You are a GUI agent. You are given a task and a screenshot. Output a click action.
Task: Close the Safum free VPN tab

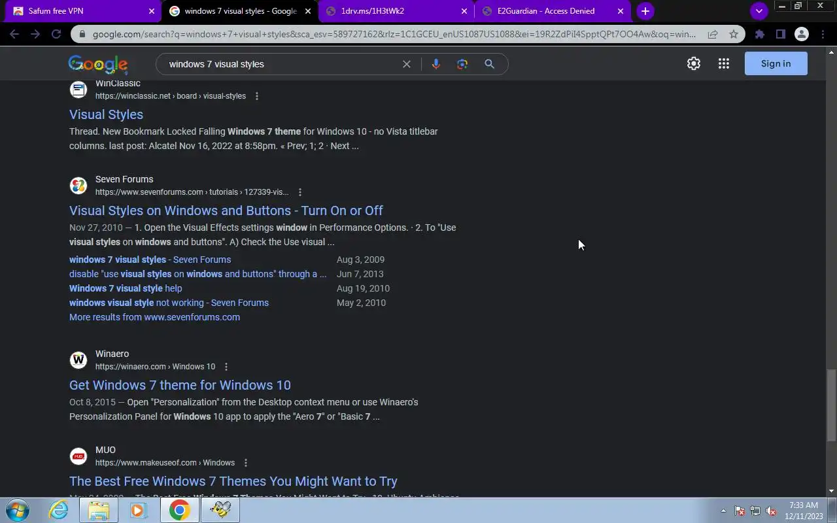pyautogui.click(x=152, y=11)
